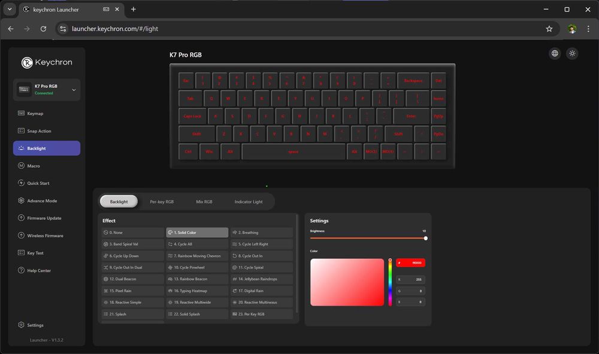The image size is (599, 354).
Task: Click the G value field
Action: tap(411, 291)
